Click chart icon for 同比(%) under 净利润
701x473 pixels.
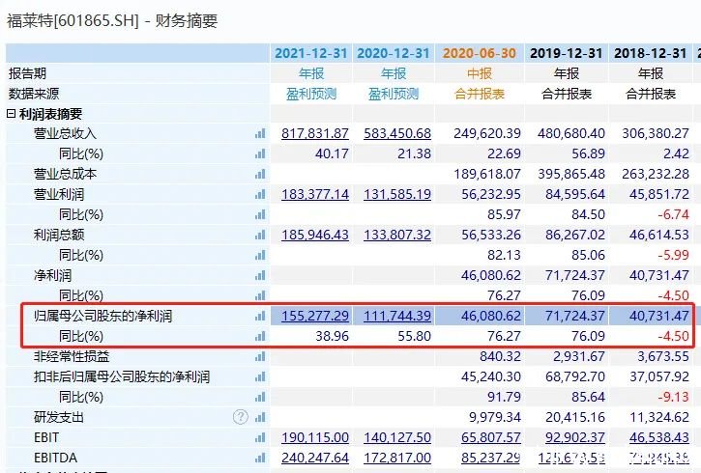[260, 295]
